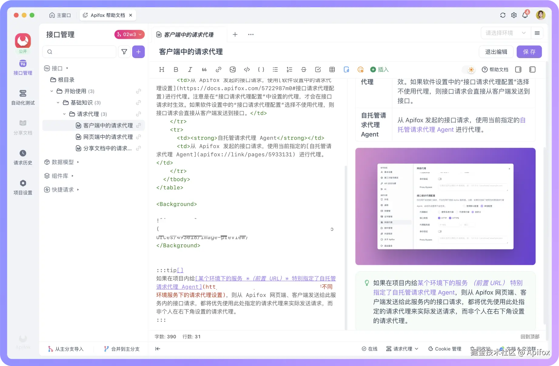Apply italic formatting to the text

tap(190, 69)
